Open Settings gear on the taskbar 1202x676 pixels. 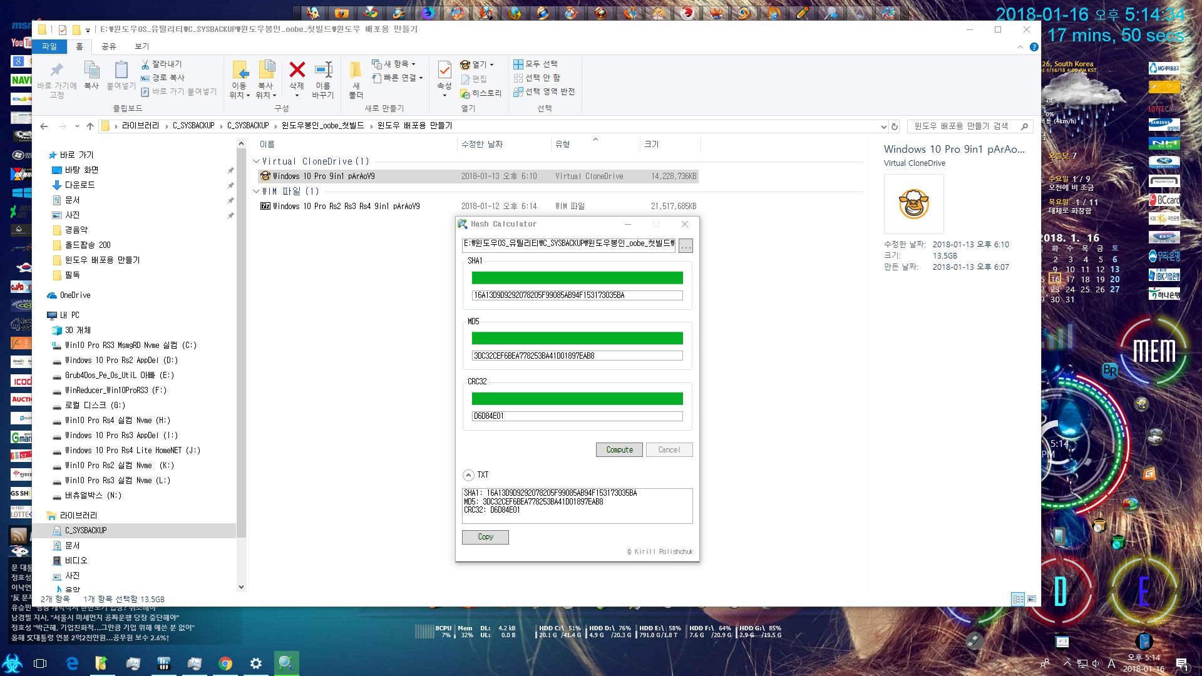tap(256, 663)
